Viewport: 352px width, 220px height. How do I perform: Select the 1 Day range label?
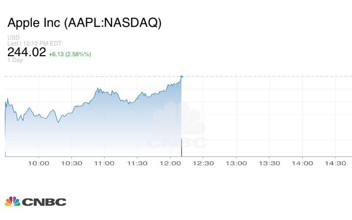pyautogui.click(x=15, y=60)
